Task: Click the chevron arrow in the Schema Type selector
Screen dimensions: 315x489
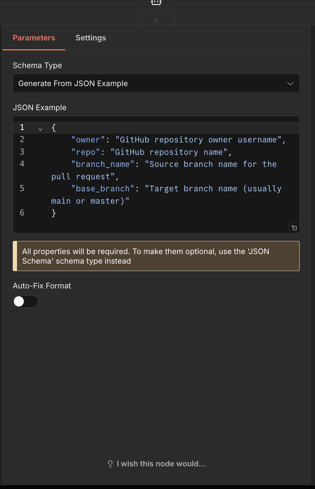Action: click(x=290, y=83)
